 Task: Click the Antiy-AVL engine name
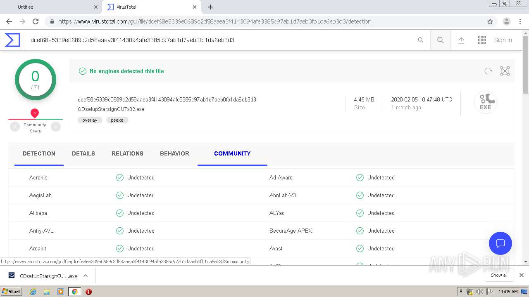(x=41, y=231)
